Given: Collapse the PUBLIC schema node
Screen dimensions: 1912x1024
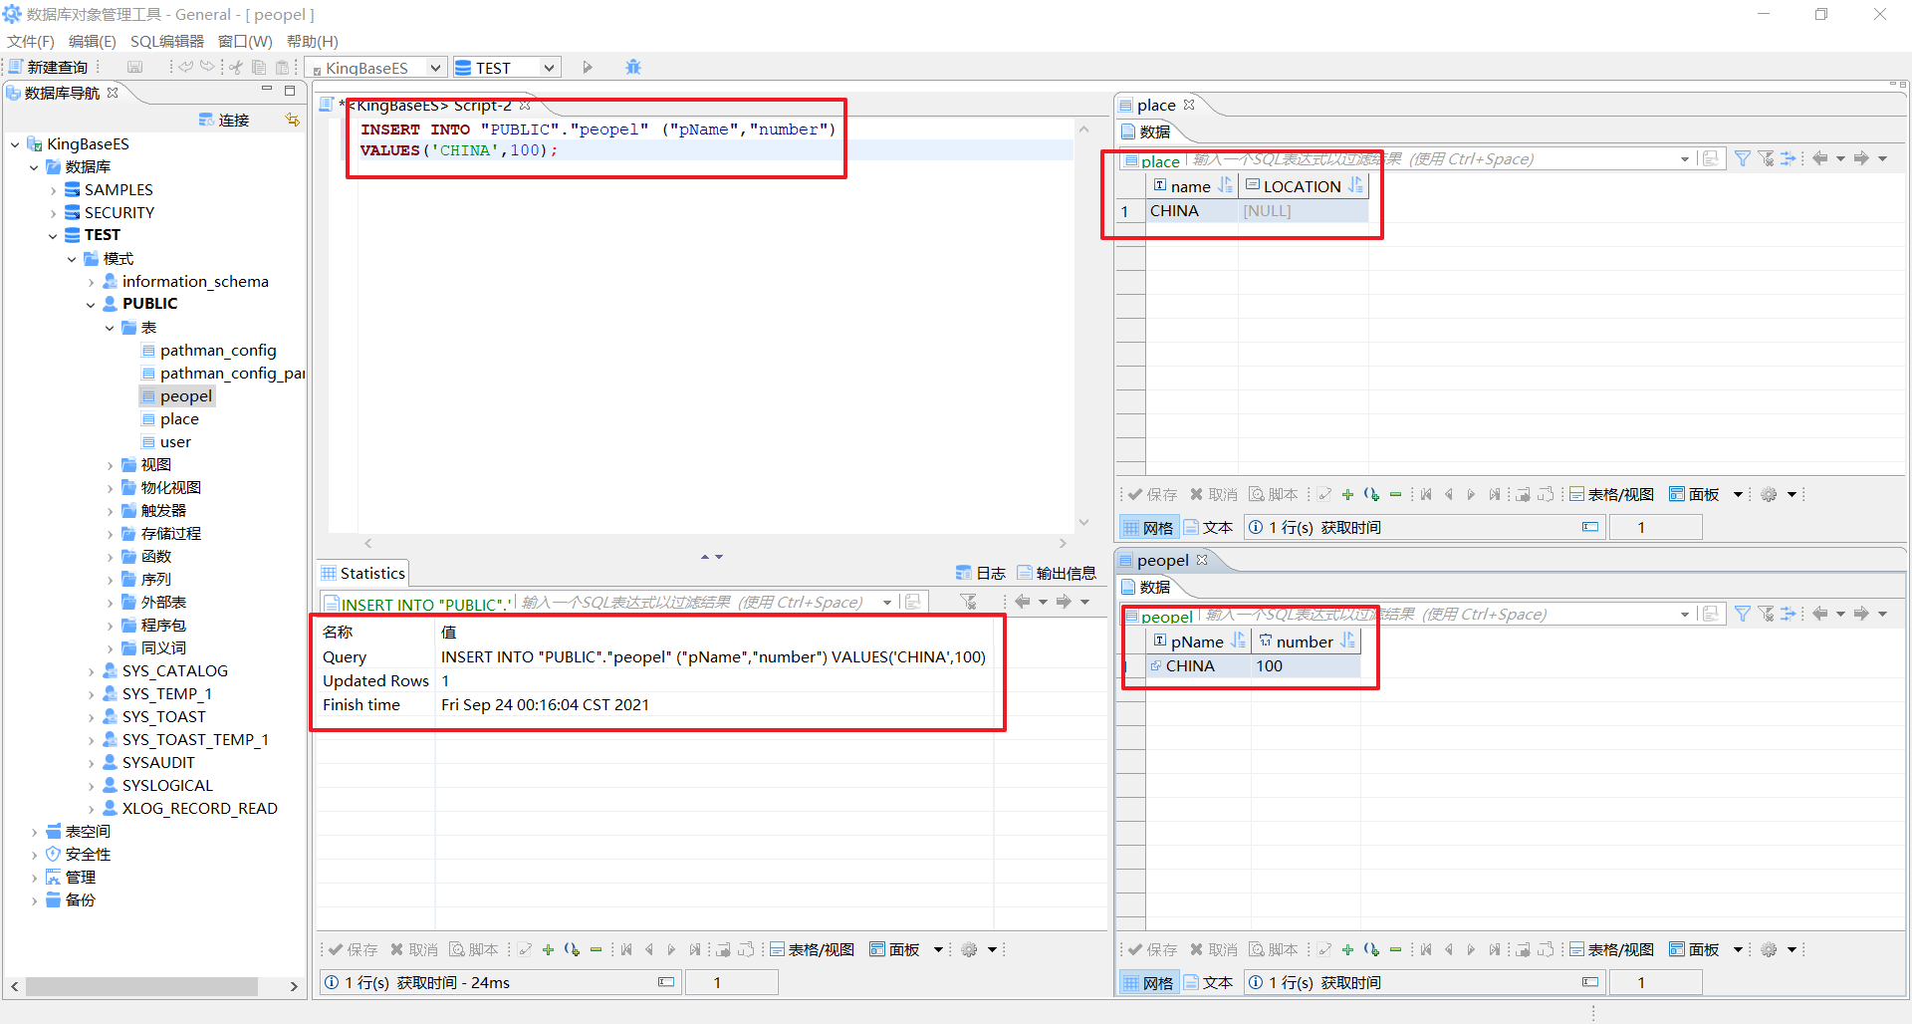Looking at the screenshot, I should [x=91, y=305].
